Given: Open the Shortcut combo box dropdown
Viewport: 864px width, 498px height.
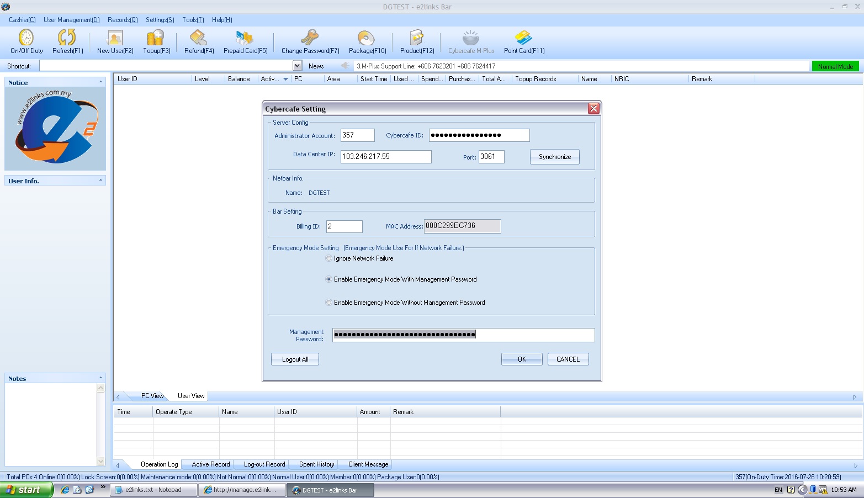Looking at the screenshot, I should 297,66.
